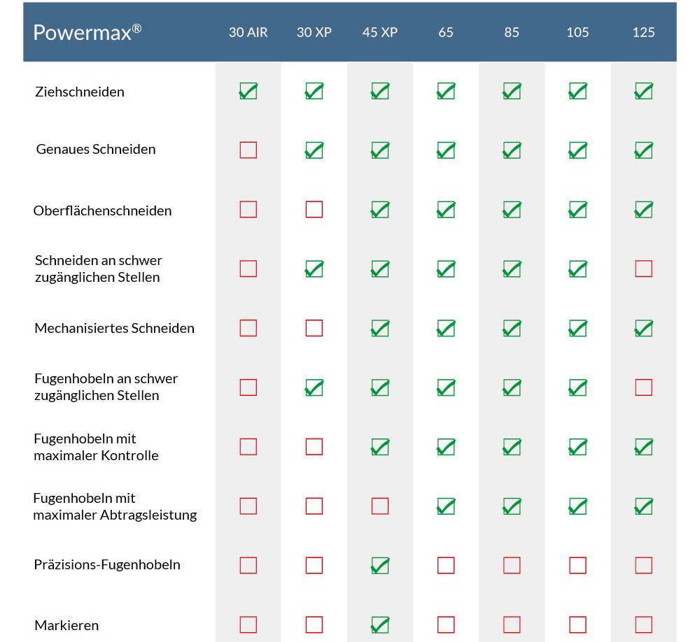Click Schneiden an schwer zugänglichen Stellen checkbox for 125
This screenshot has height=642, width=700.
click(x=643, y=269)
